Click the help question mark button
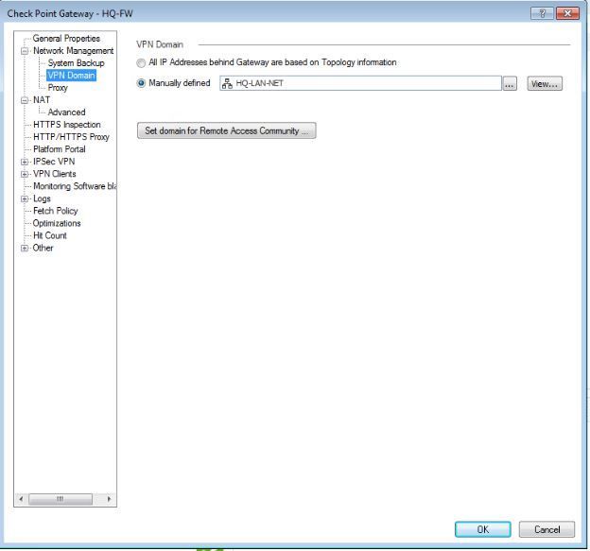590x551 pixels. (x=543, y=10)
